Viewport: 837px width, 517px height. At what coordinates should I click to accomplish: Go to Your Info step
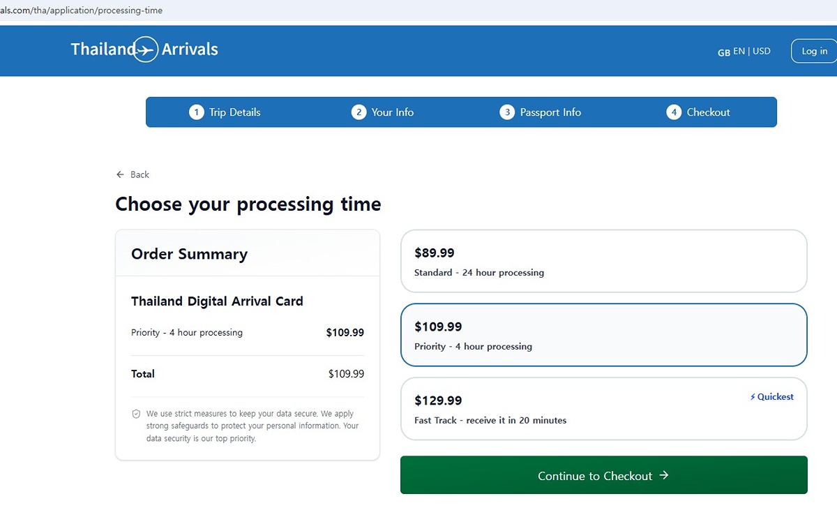(x=392, y=112)
